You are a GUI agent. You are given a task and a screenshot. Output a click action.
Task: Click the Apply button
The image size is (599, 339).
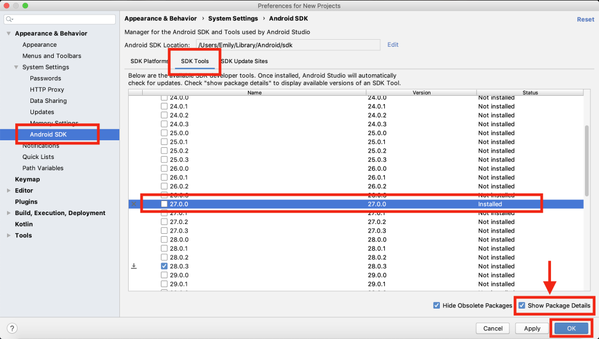[x=532, y=328]
